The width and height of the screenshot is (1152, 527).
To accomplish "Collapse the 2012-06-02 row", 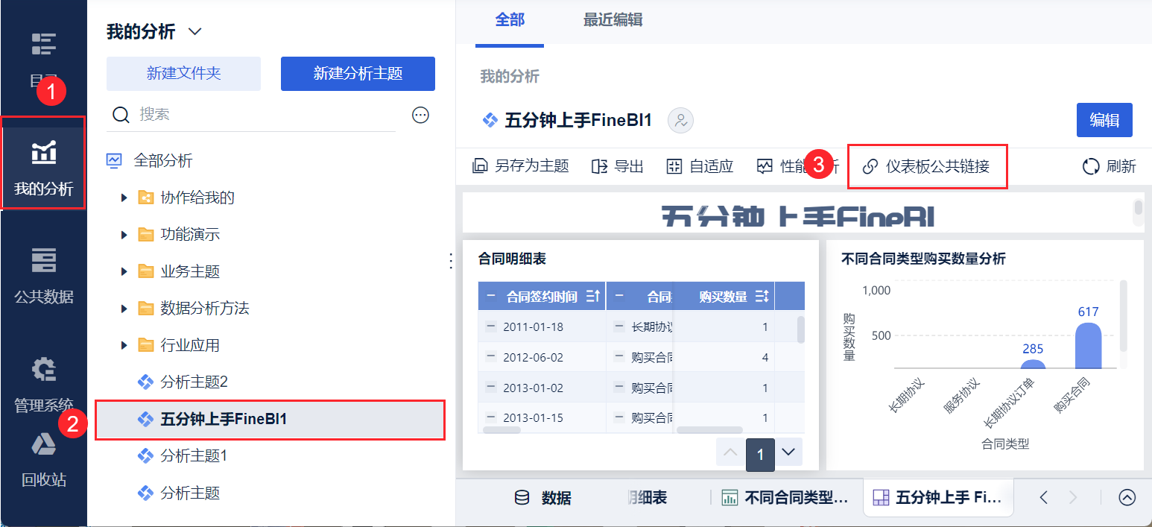I will click(x=491, y=357).
